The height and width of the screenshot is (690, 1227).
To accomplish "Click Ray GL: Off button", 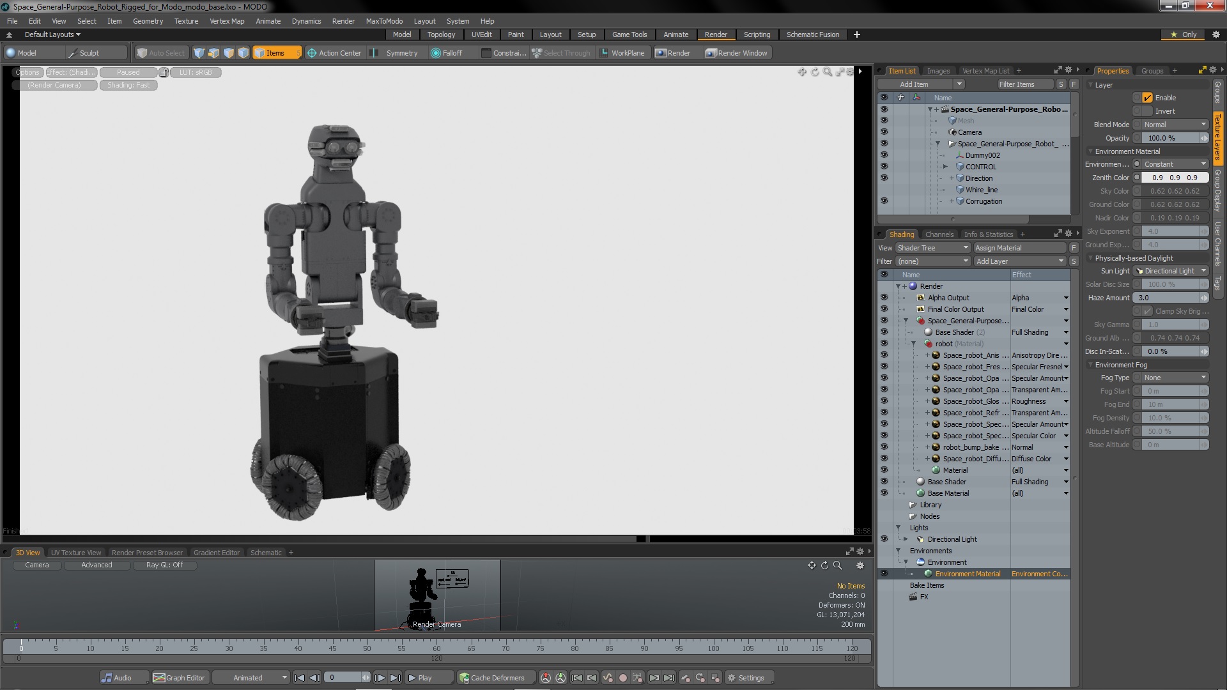I will pyautogui.click(x=164, y=565).
